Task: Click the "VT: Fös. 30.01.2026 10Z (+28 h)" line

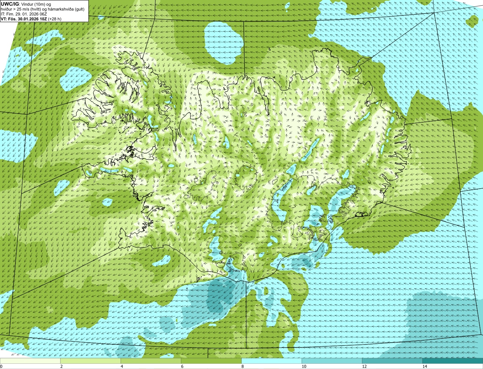Action: pos(31,19)
